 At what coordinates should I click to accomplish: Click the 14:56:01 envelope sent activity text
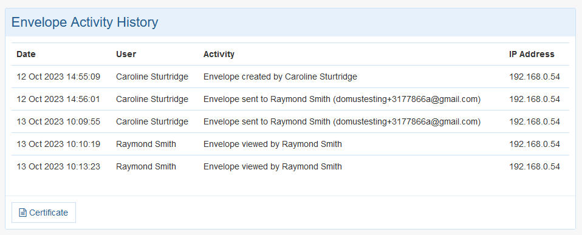(342, 99)
